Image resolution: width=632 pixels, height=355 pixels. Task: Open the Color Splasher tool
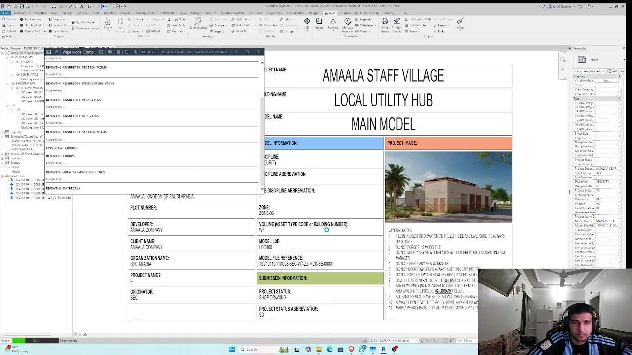click(x=198, y=23)
